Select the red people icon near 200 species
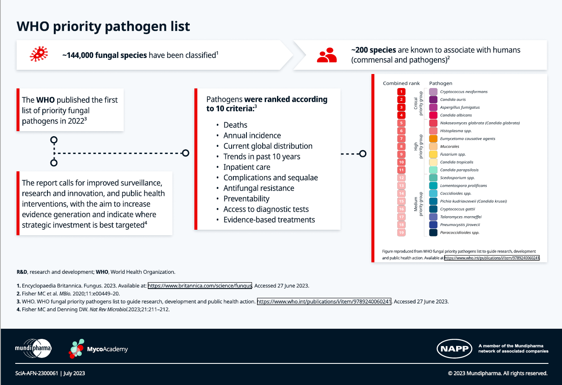Image resolution: width=562 pixels, height=385 pixels. pyautogui.click(x=327, y=54)
